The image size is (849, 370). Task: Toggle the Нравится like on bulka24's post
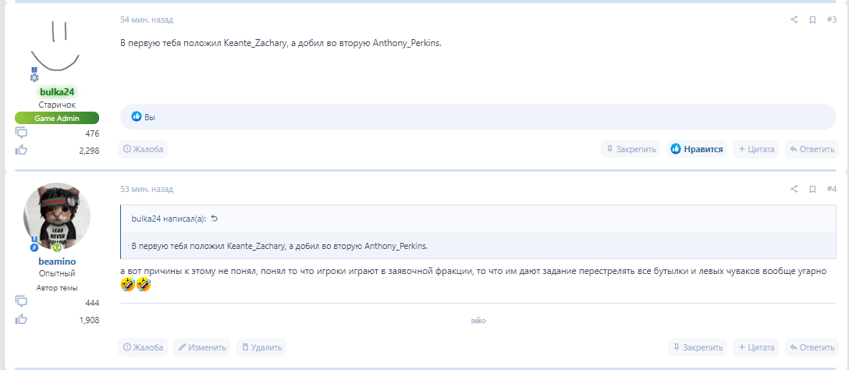[696, 149]
